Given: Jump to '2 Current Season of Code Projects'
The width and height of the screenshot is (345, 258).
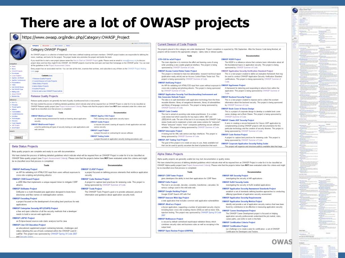Looking at the screenshot, I should tap(44, 81).
